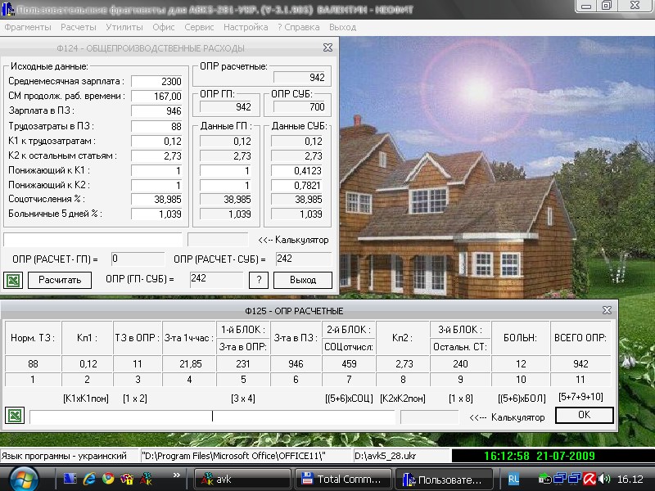Viewport: 655px width, 491px height.
Task: Launch Chrome from quick launch bar
Action: click(x=107, y=479)
